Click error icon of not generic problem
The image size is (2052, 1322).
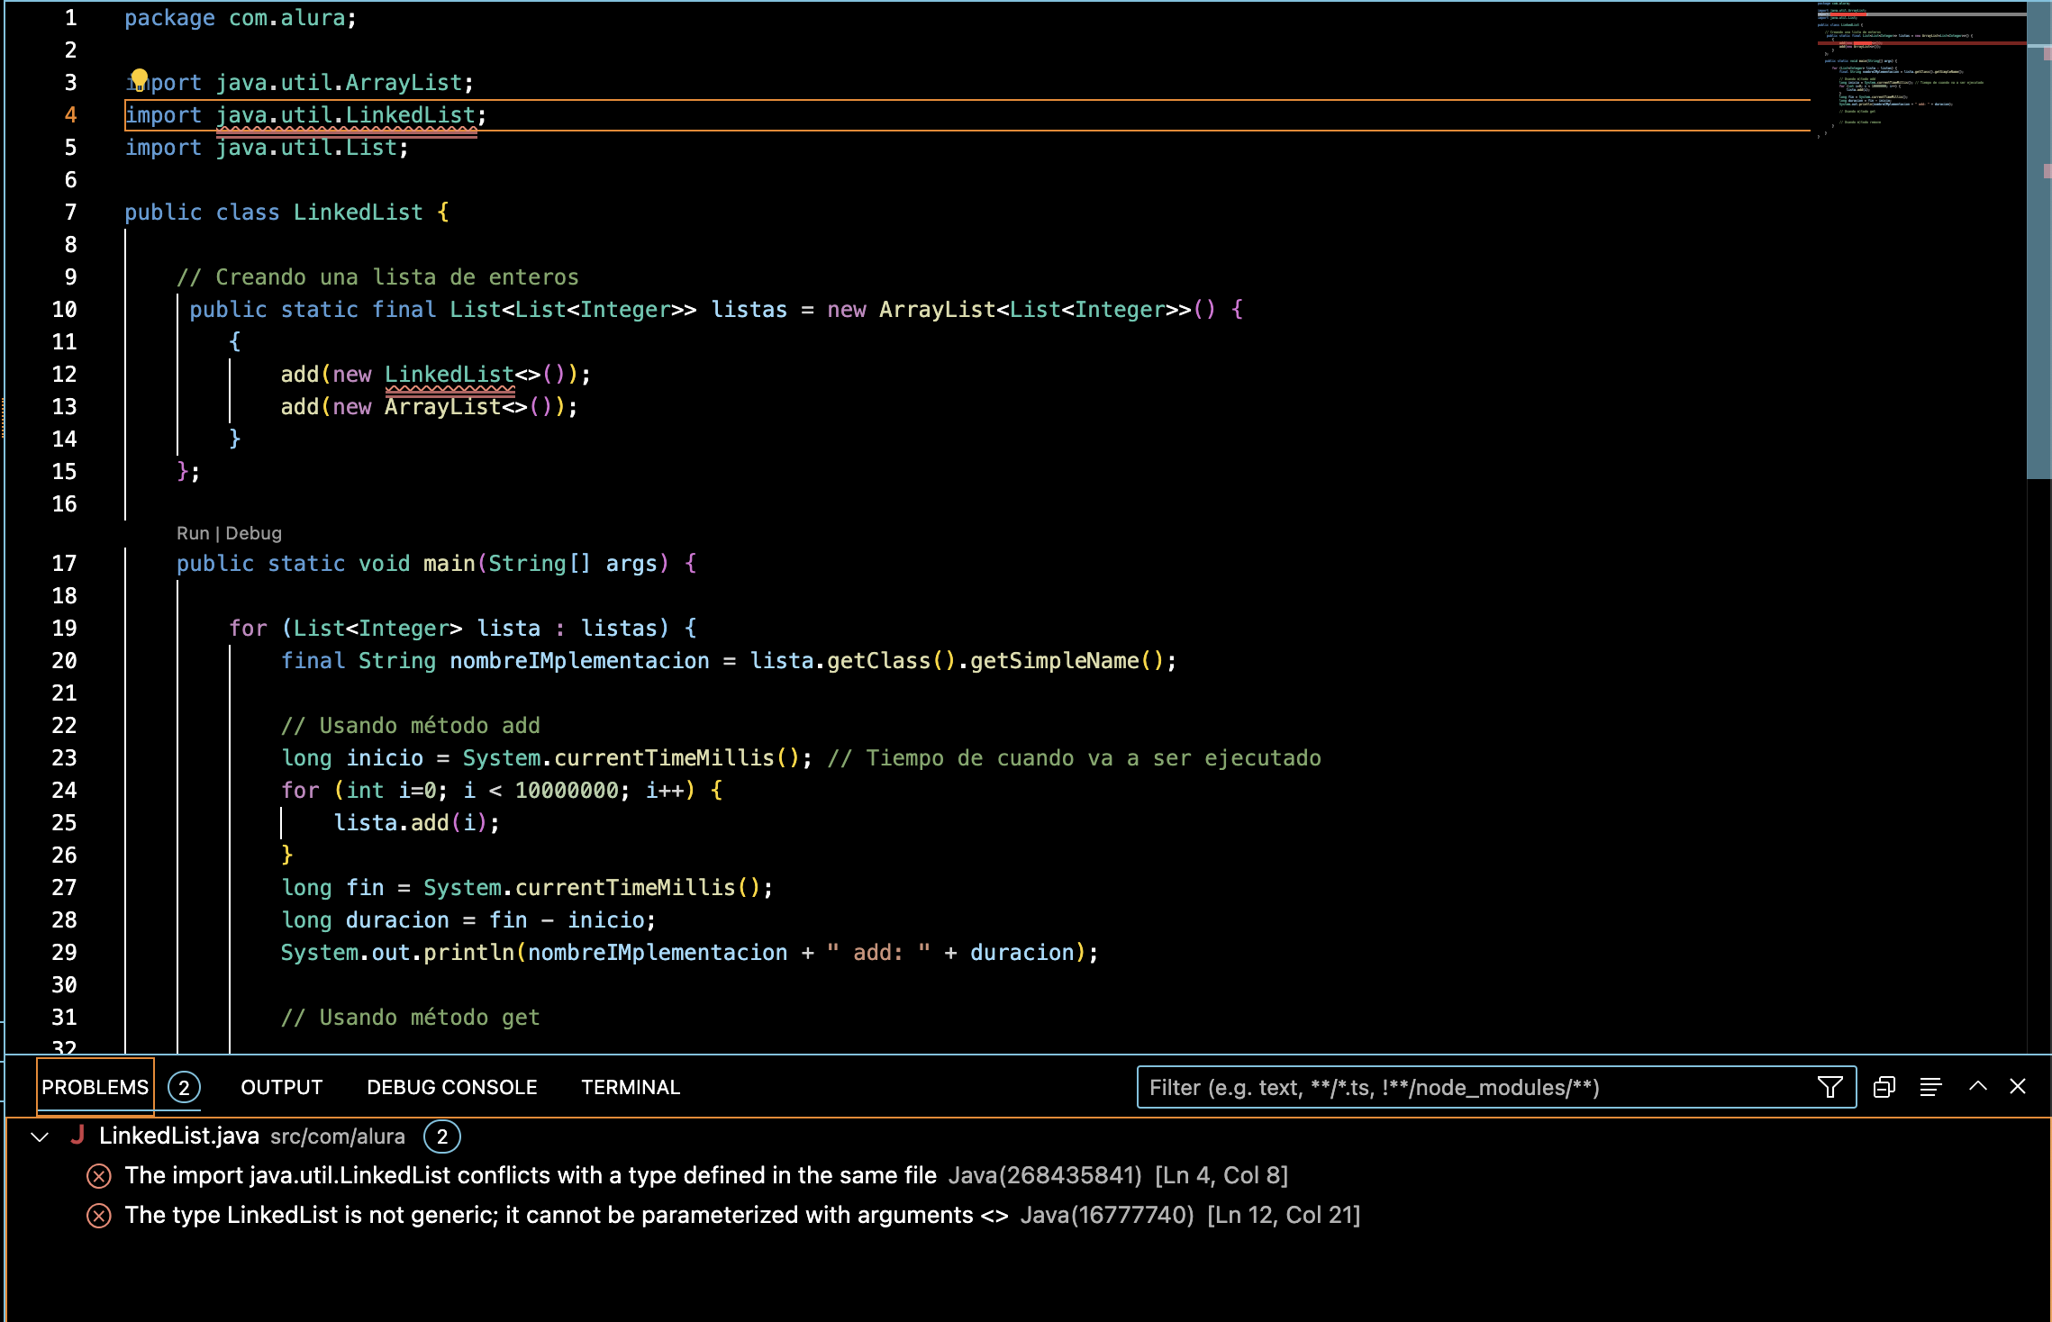(98, 1216)
